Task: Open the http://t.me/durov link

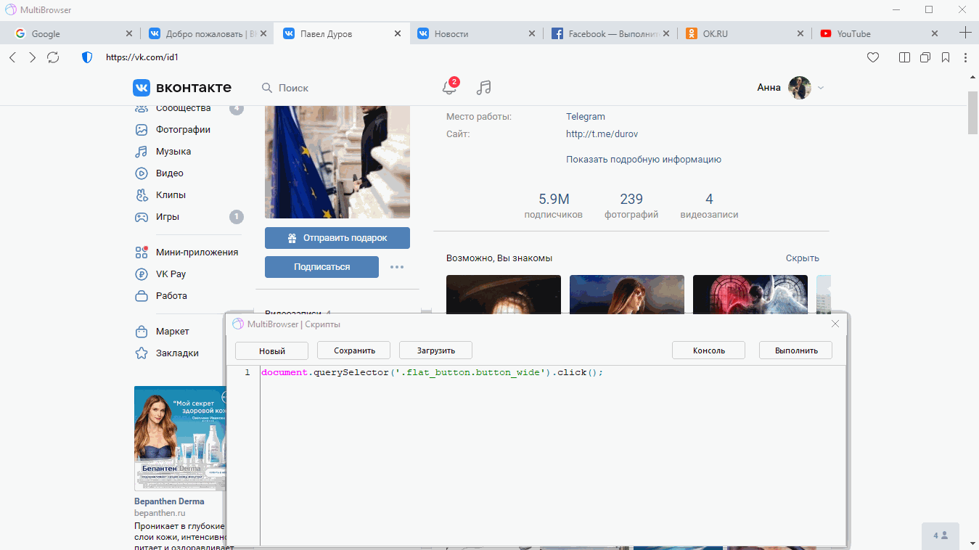Action: pos(599,134)
